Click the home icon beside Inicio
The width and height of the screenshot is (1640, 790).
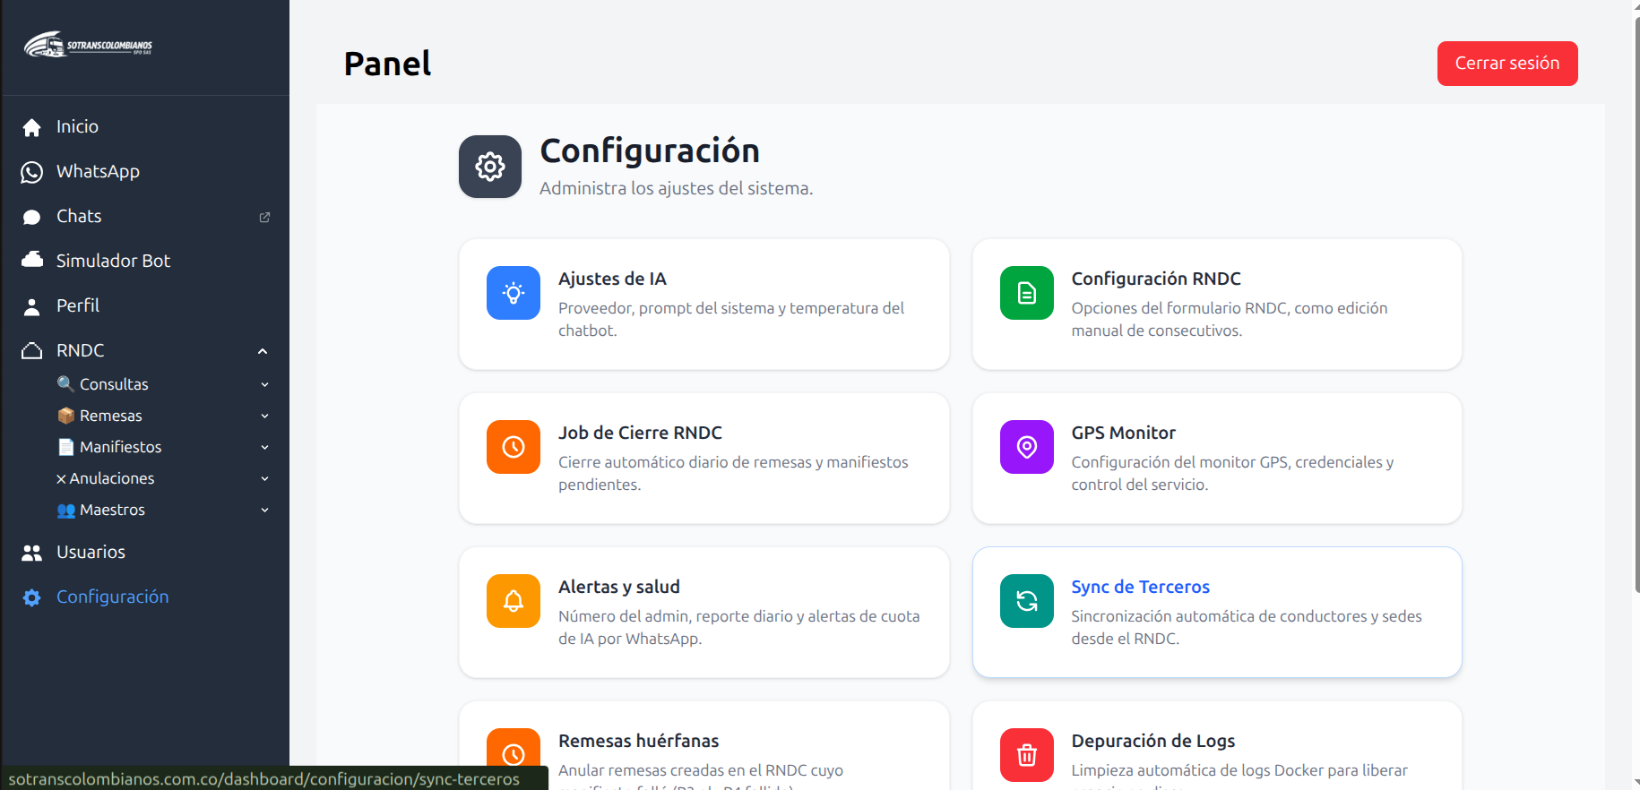pyautogui.click(x=32, y=127)
